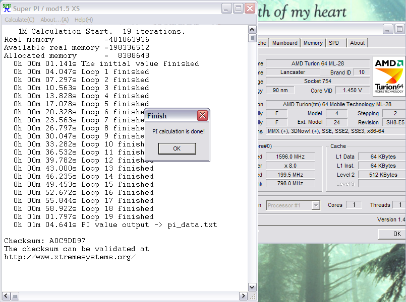Click the horizontal scrollbar thumb in Super PI
This screenshot has height=302, width=406.
pos(15,296)
